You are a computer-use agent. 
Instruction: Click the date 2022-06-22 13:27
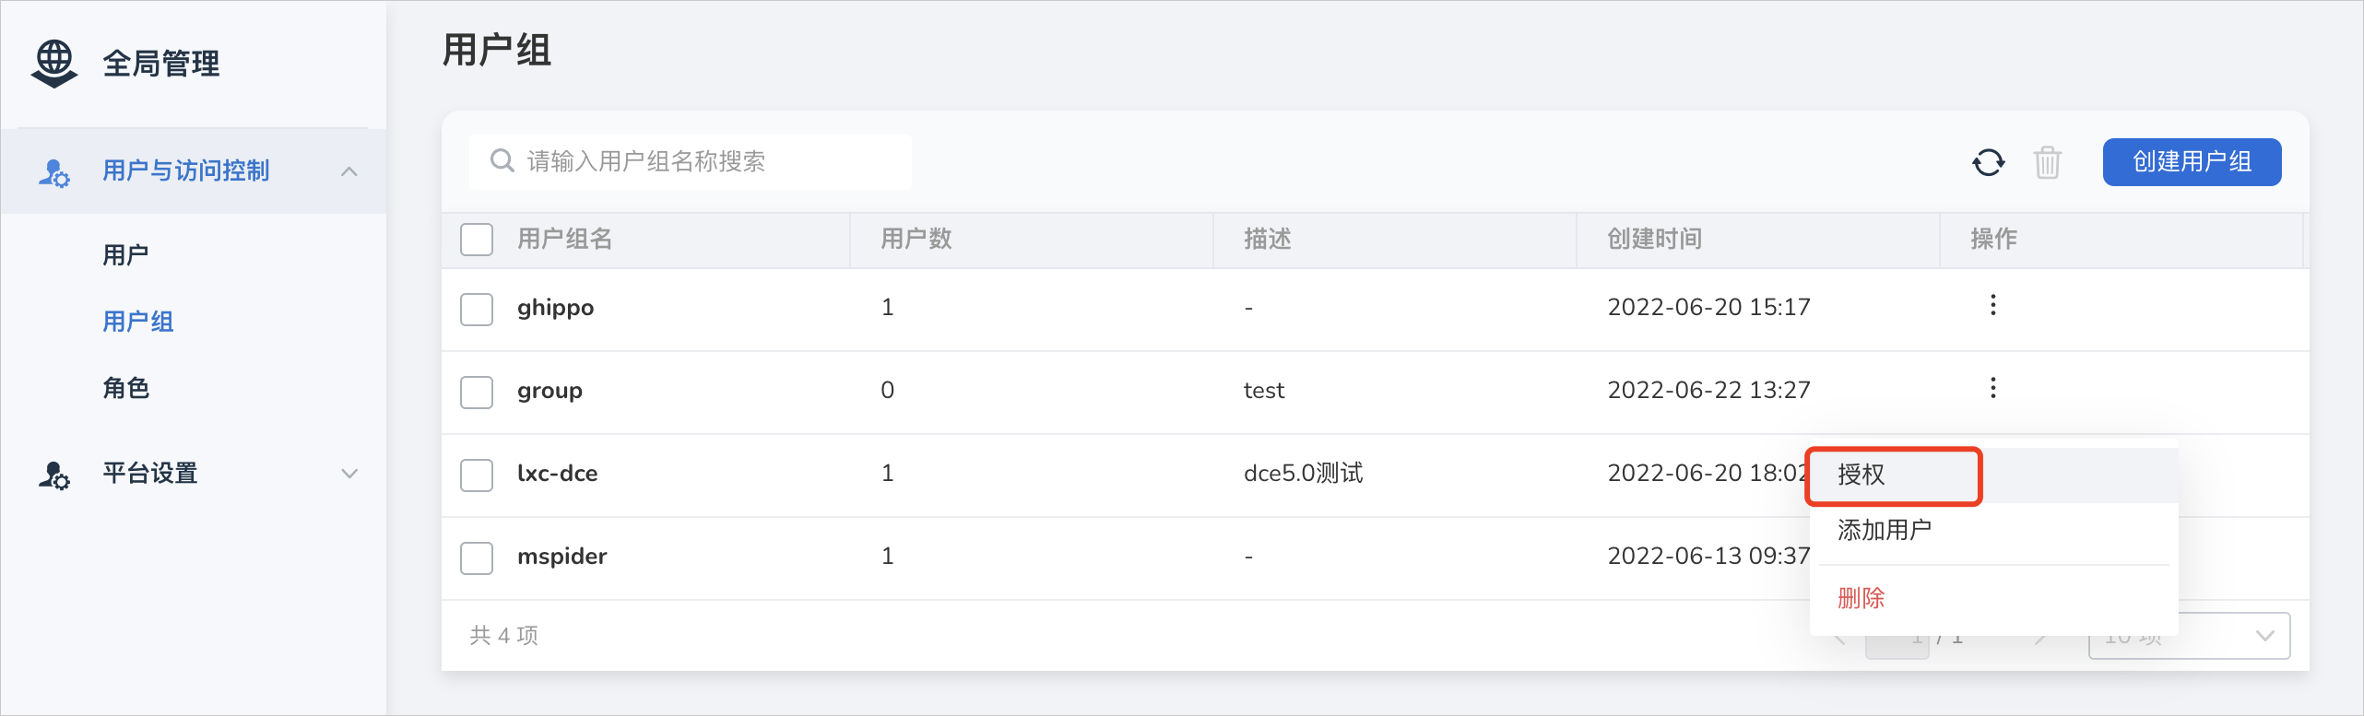click(x=1708, y=391)
